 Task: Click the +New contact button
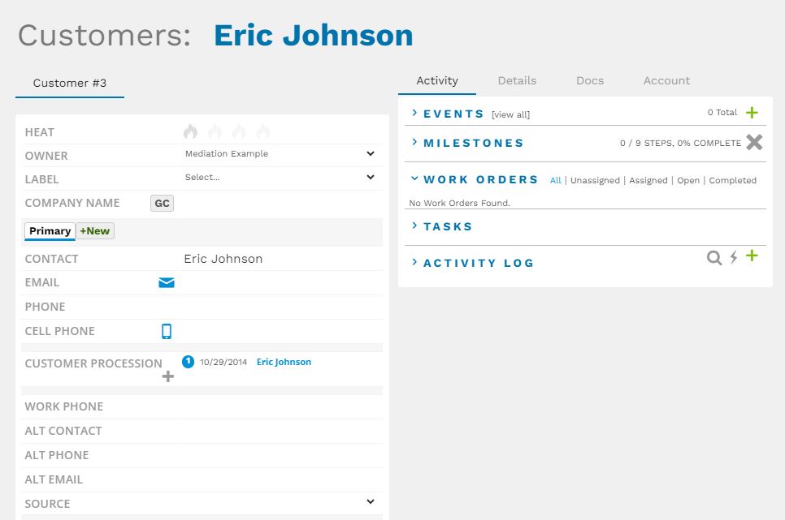point(94,231)
